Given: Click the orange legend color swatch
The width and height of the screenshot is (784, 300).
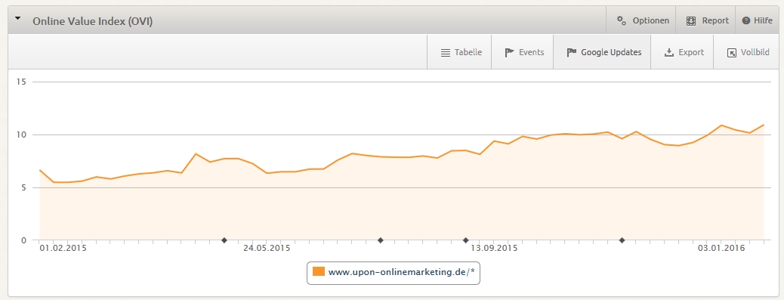Looking at the screenshot, I should point(319,271).
